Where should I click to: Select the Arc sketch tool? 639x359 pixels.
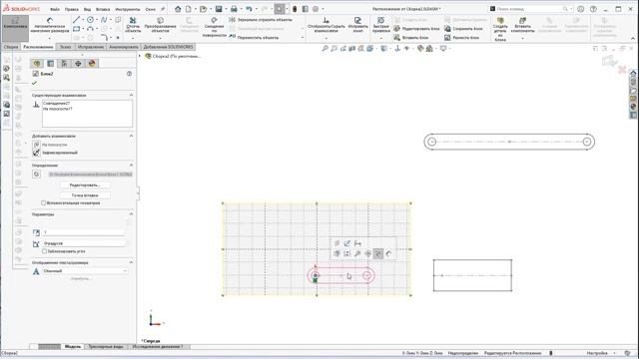point(90,29)
